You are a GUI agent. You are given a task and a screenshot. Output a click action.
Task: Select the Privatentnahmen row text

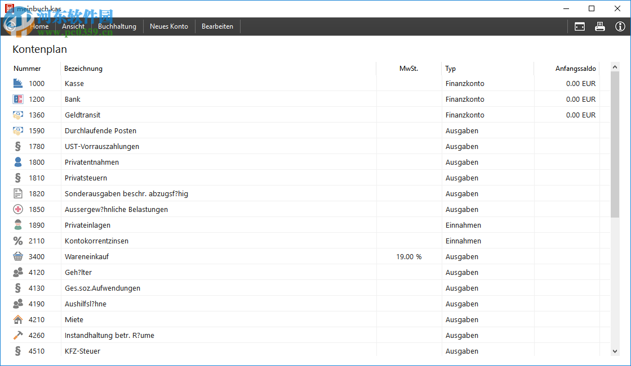pos(92,162)
